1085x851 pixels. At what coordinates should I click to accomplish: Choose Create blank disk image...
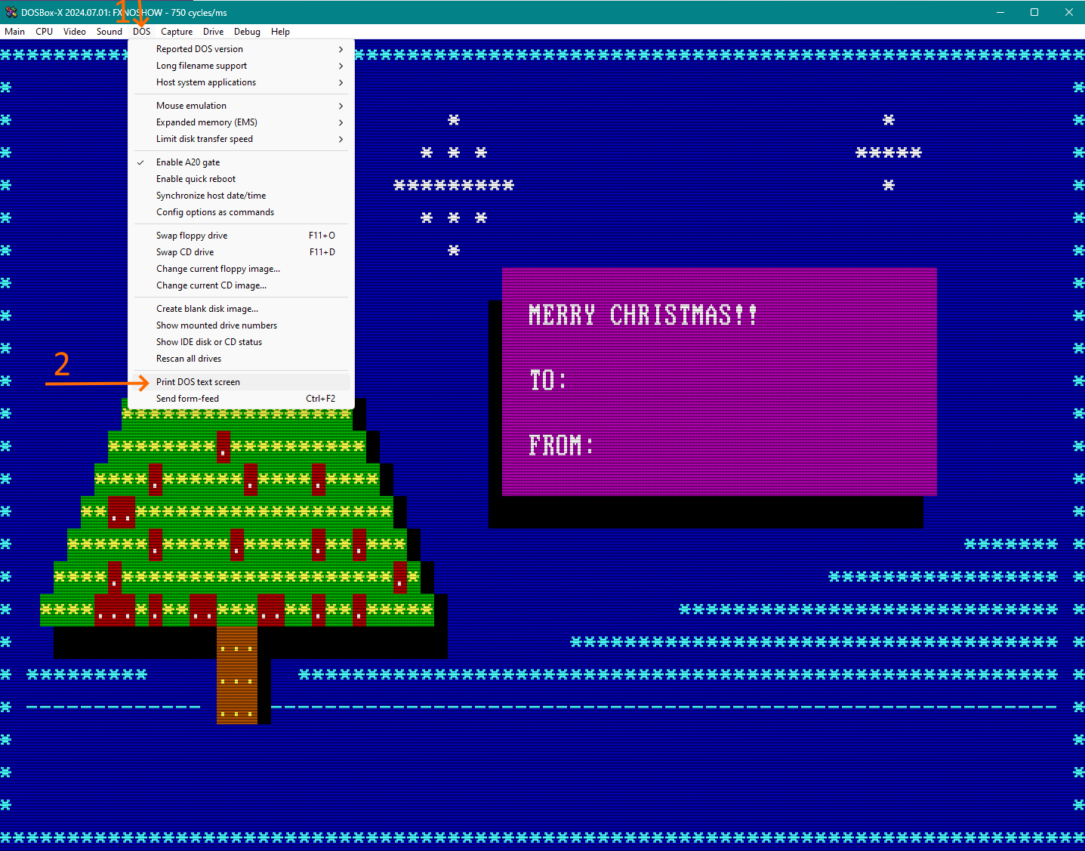click(x=242, y=309)
